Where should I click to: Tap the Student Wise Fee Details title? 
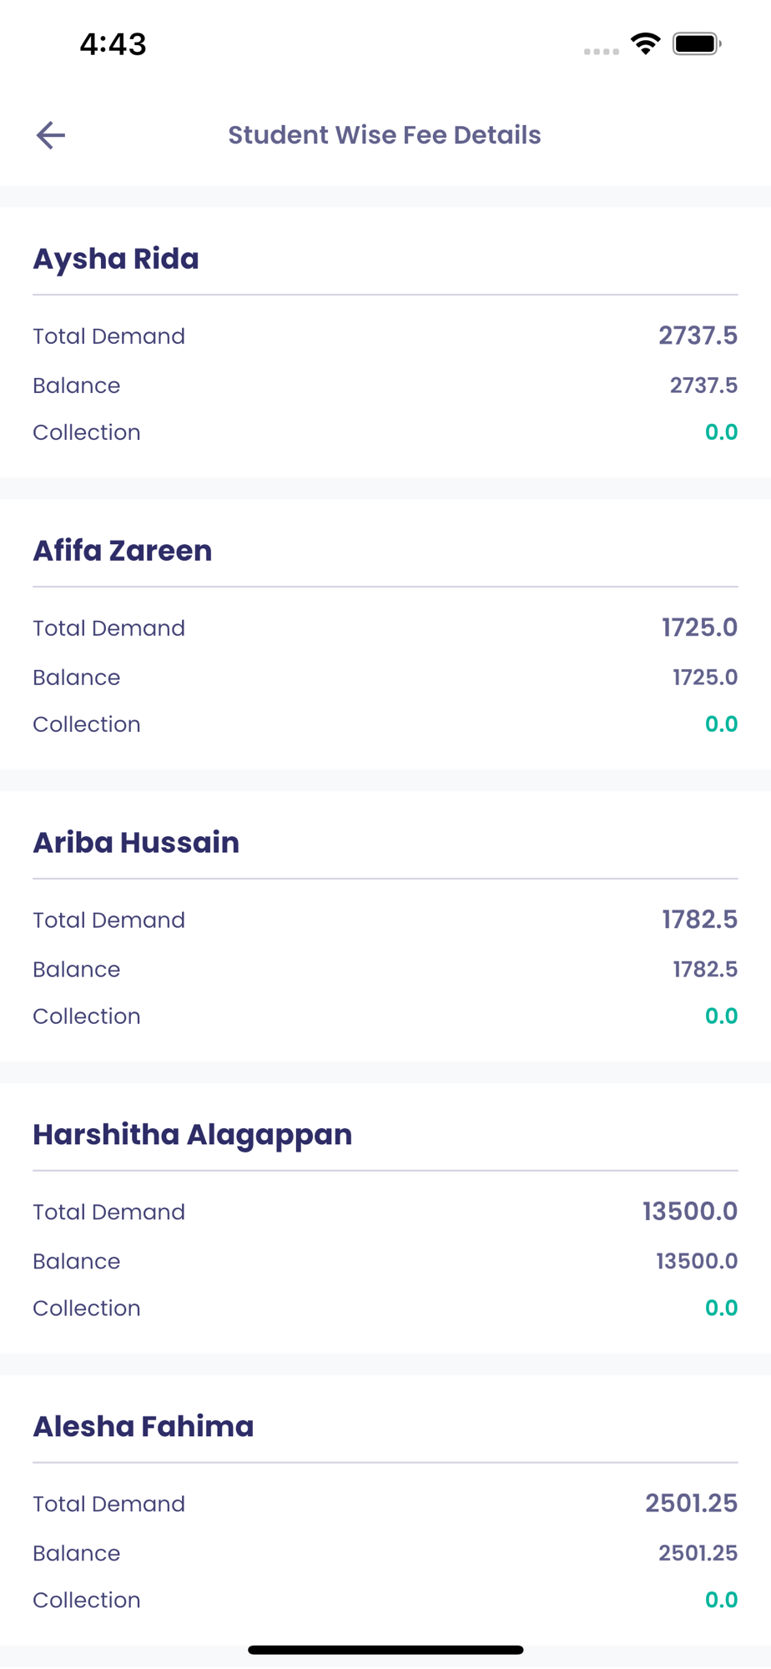click(x=385, y=135)
